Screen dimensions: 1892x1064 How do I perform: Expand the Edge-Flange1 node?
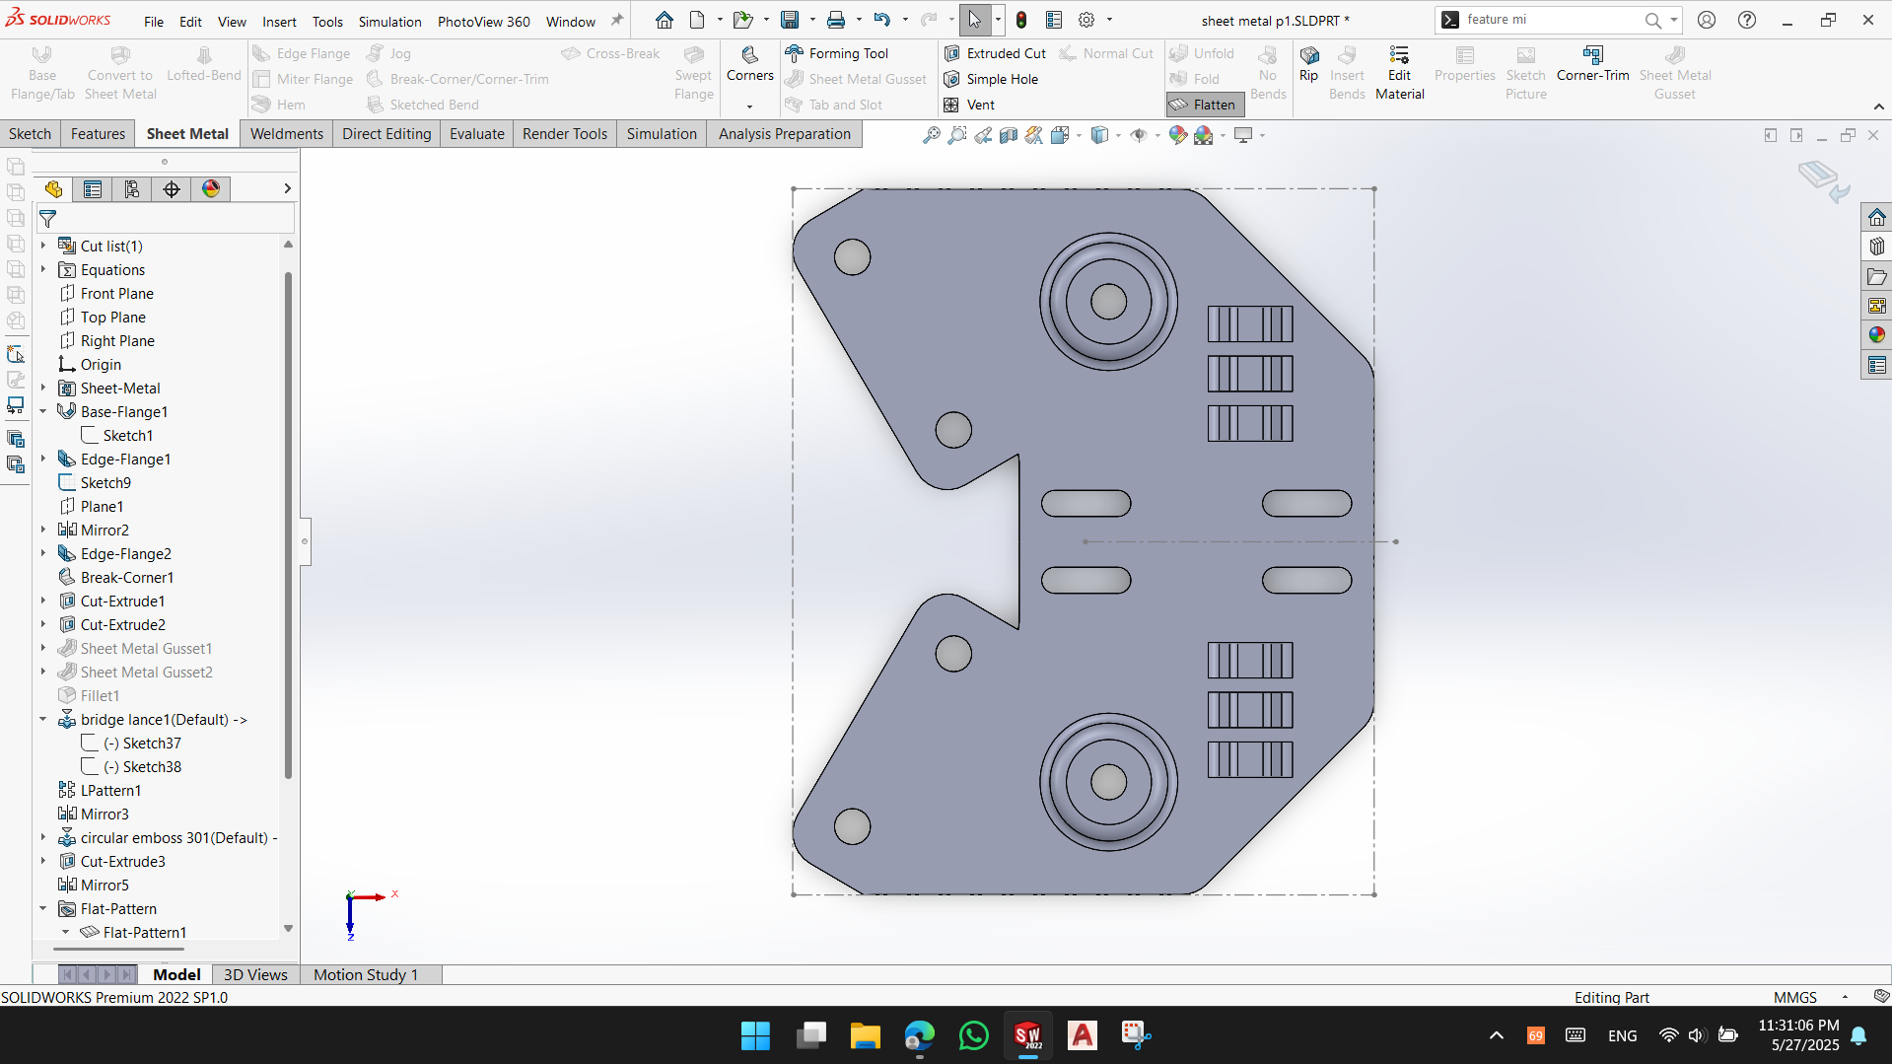[43, 459]
